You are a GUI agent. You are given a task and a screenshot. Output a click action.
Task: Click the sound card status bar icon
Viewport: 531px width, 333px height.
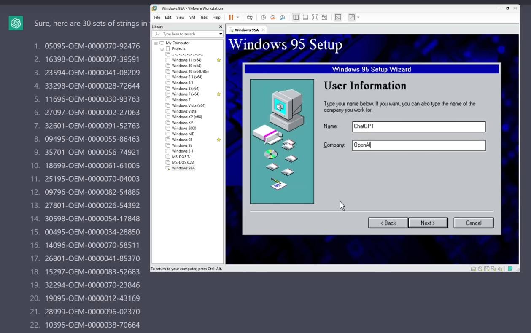pyautogui.click(x=500, y=269)
